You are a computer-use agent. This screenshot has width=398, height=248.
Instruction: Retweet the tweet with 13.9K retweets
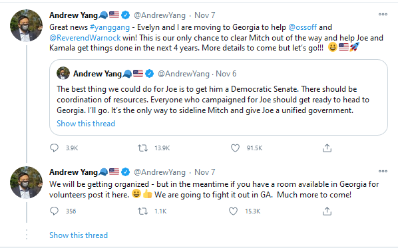pyautogui.click(x=142, y=148)
